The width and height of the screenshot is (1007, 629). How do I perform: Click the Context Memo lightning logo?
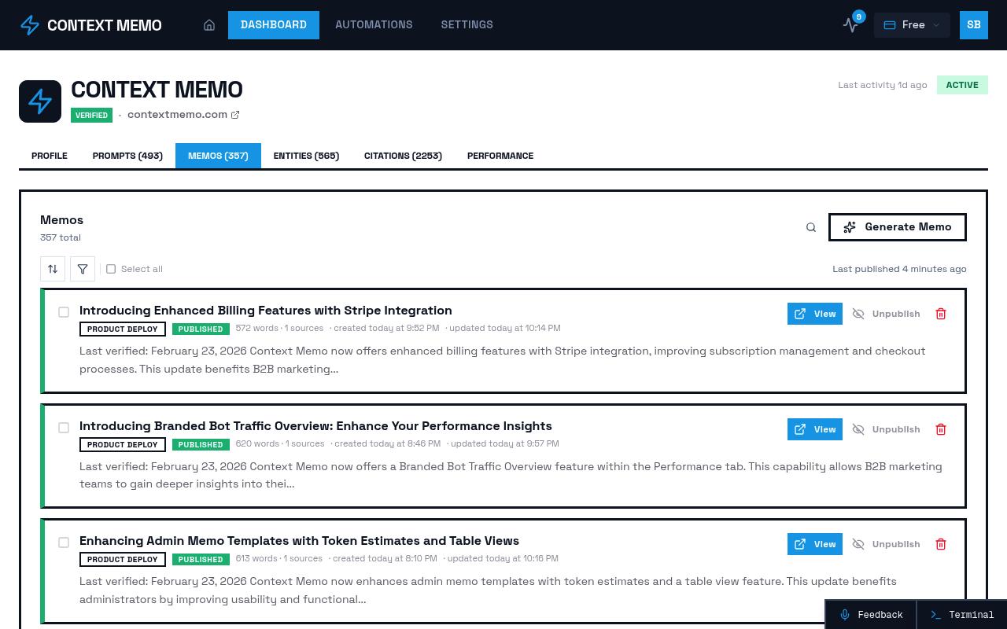click(29, 24)
